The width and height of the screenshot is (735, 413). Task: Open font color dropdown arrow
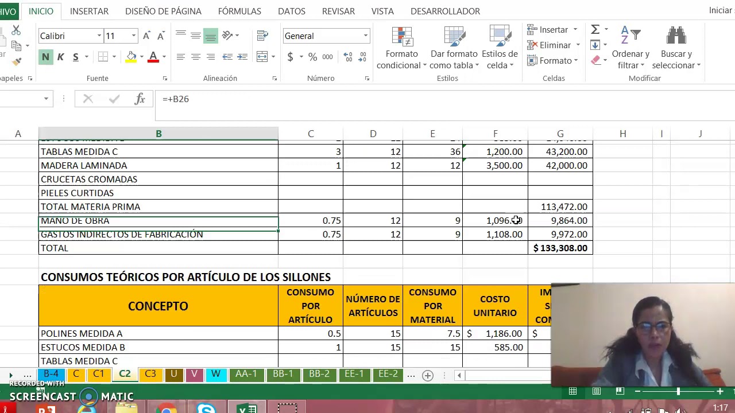164,57
